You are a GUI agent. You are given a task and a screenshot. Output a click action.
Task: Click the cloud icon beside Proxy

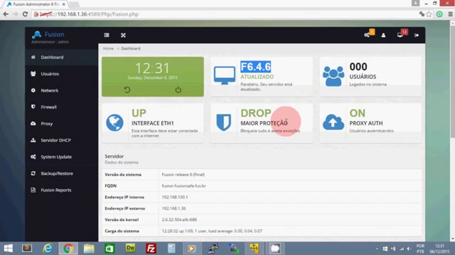point(33,124)
